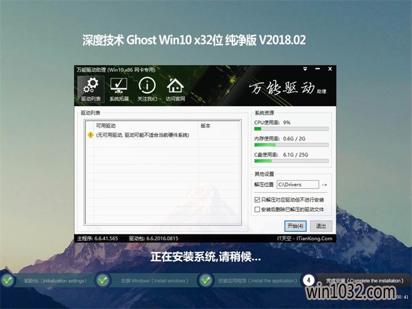The image size is (412, 309).
Task: Click the yellow warning icon in driver list
Action: [90, 135]
